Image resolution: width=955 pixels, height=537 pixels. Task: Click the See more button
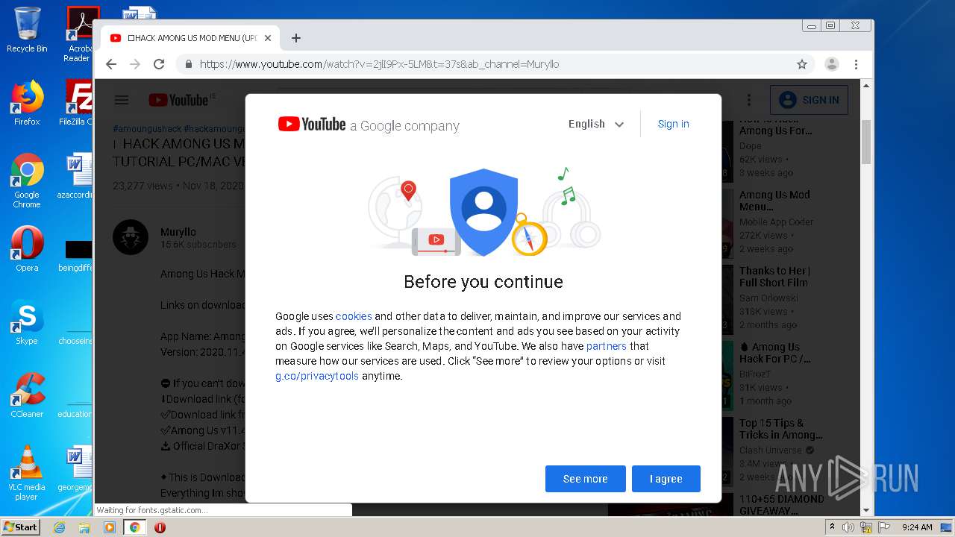pos(585,479)
